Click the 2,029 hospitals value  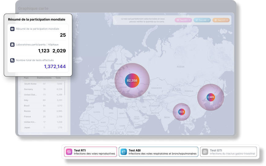[x=59, y=51]
